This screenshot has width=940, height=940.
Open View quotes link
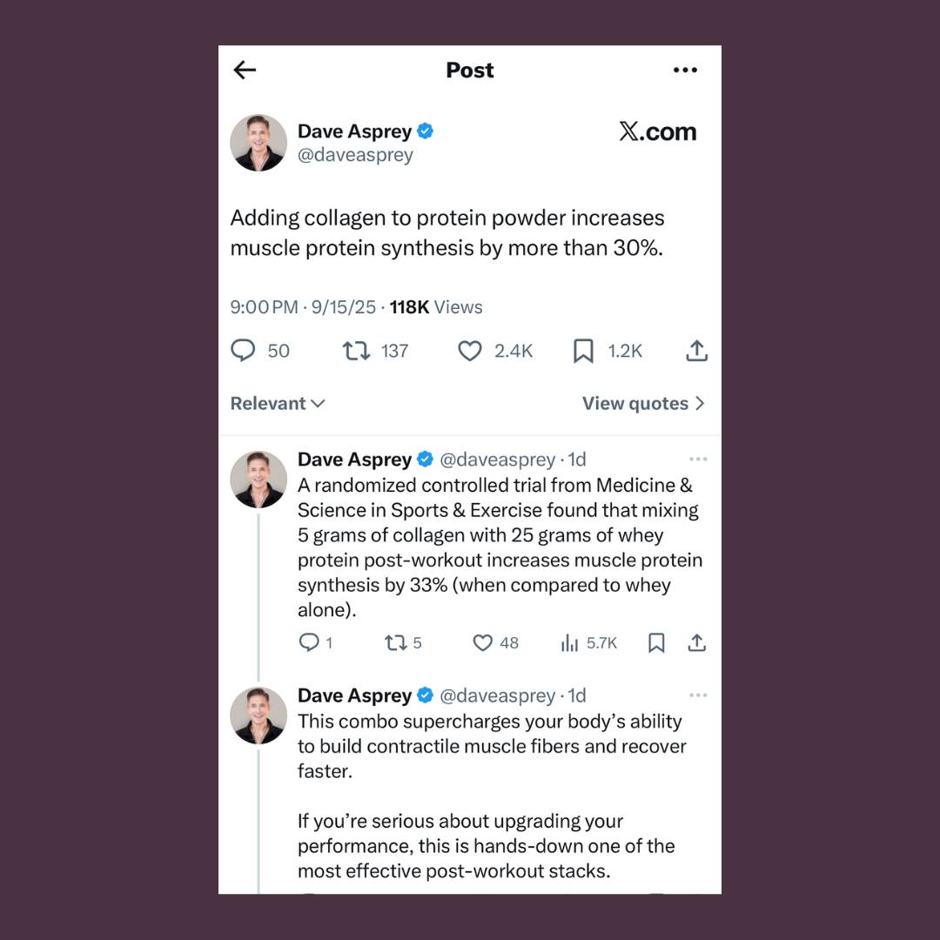click(x=643, y=404)
